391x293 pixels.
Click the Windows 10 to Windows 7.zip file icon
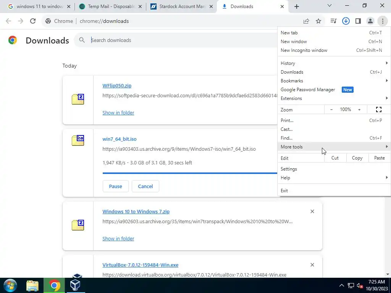coord(78,225)
